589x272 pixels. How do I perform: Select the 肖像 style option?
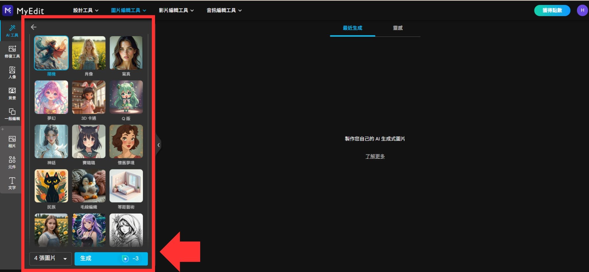[x=89, y=53]
